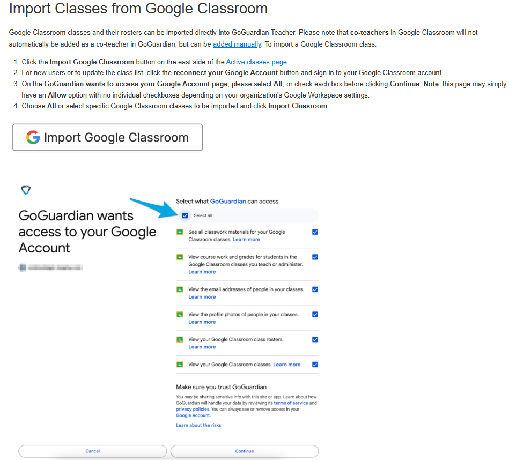Screen dimensions: 509x461
Task: Uncheck 'View the email addresses' permission
Action: (315, 289)
